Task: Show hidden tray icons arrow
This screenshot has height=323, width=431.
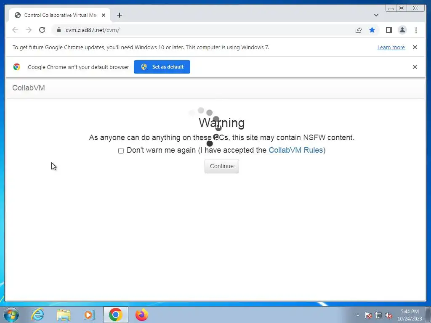Action: tap(358, 315)
